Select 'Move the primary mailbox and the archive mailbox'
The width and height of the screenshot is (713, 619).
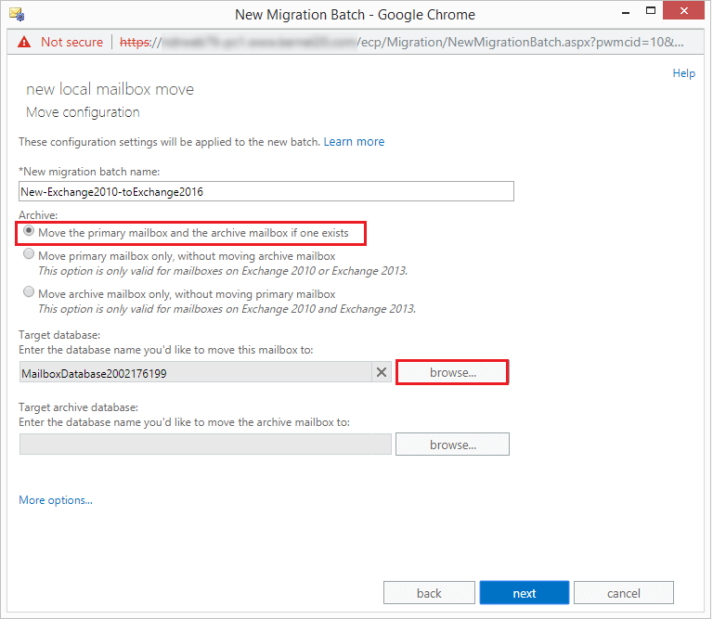pos(30,232)
